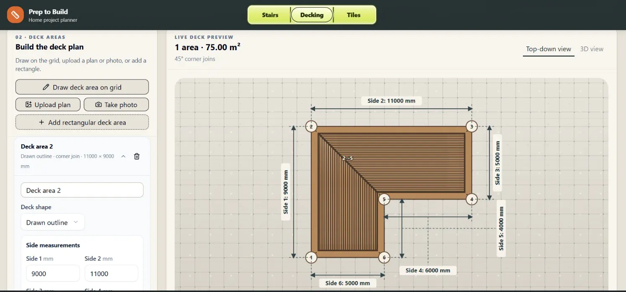Click the Take photo button
Viewport: 626px width, 292px height.
coord(116,105)
